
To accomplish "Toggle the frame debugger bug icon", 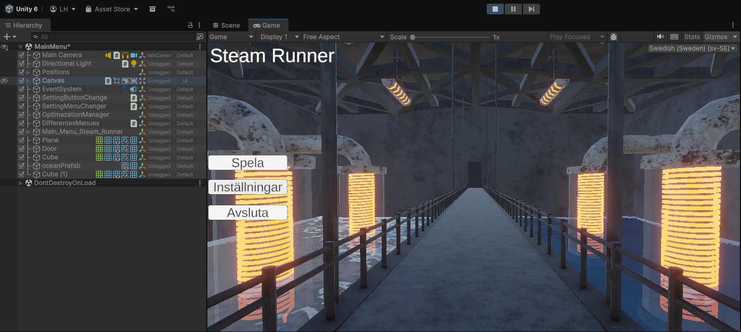I will pyautogui.click(x=614, y=37).
